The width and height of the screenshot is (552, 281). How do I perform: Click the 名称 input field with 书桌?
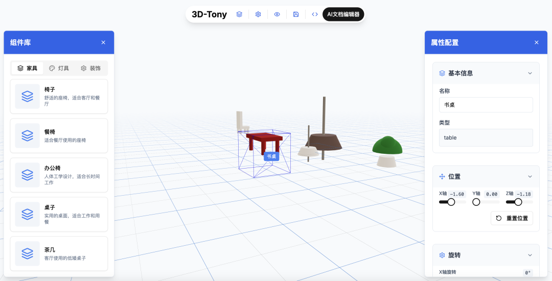point(486,105)
